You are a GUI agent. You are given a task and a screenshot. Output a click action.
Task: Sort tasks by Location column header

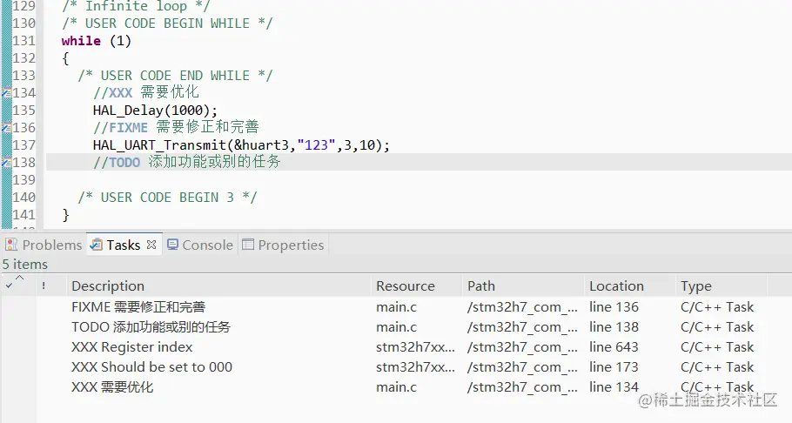[x=629, y=286]
